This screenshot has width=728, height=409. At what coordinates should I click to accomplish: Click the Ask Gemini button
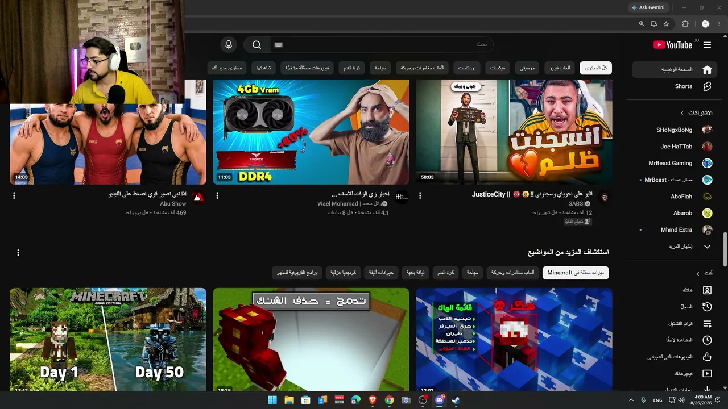(x=648, y=7)
